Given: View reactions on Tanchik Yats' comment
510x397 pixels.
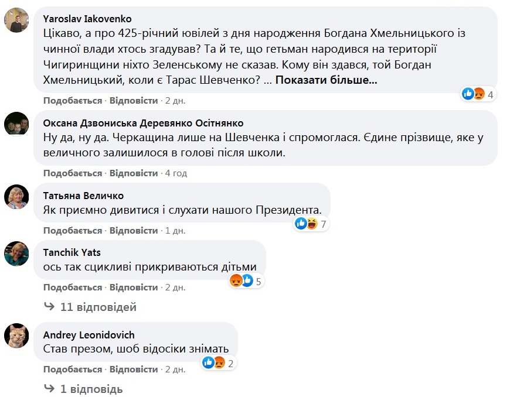Looking at the screenshot, I should (x=245, y=281).
